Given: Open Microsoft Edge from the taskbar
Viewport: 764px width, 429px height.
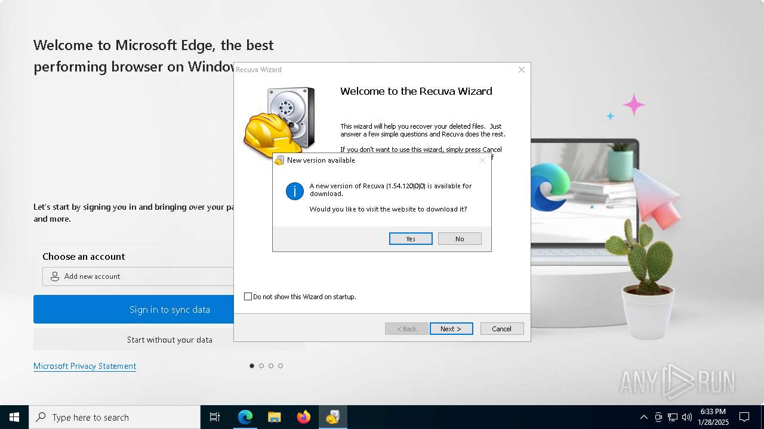Looking at the screenshot, I should click(x=245, y=417).
